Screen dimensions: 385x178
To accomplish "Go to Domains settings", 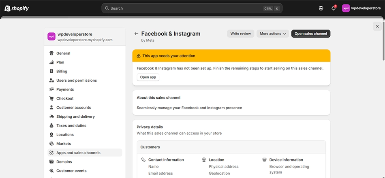I will click(85, 162).
